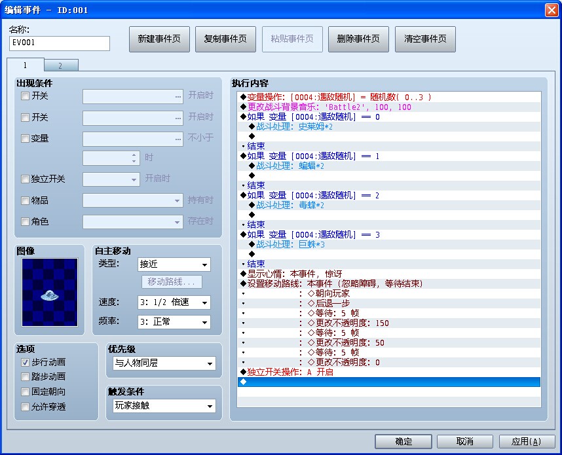Switch to event page tab 2
This screenshot has height=455, width=562.
[61, 65]
